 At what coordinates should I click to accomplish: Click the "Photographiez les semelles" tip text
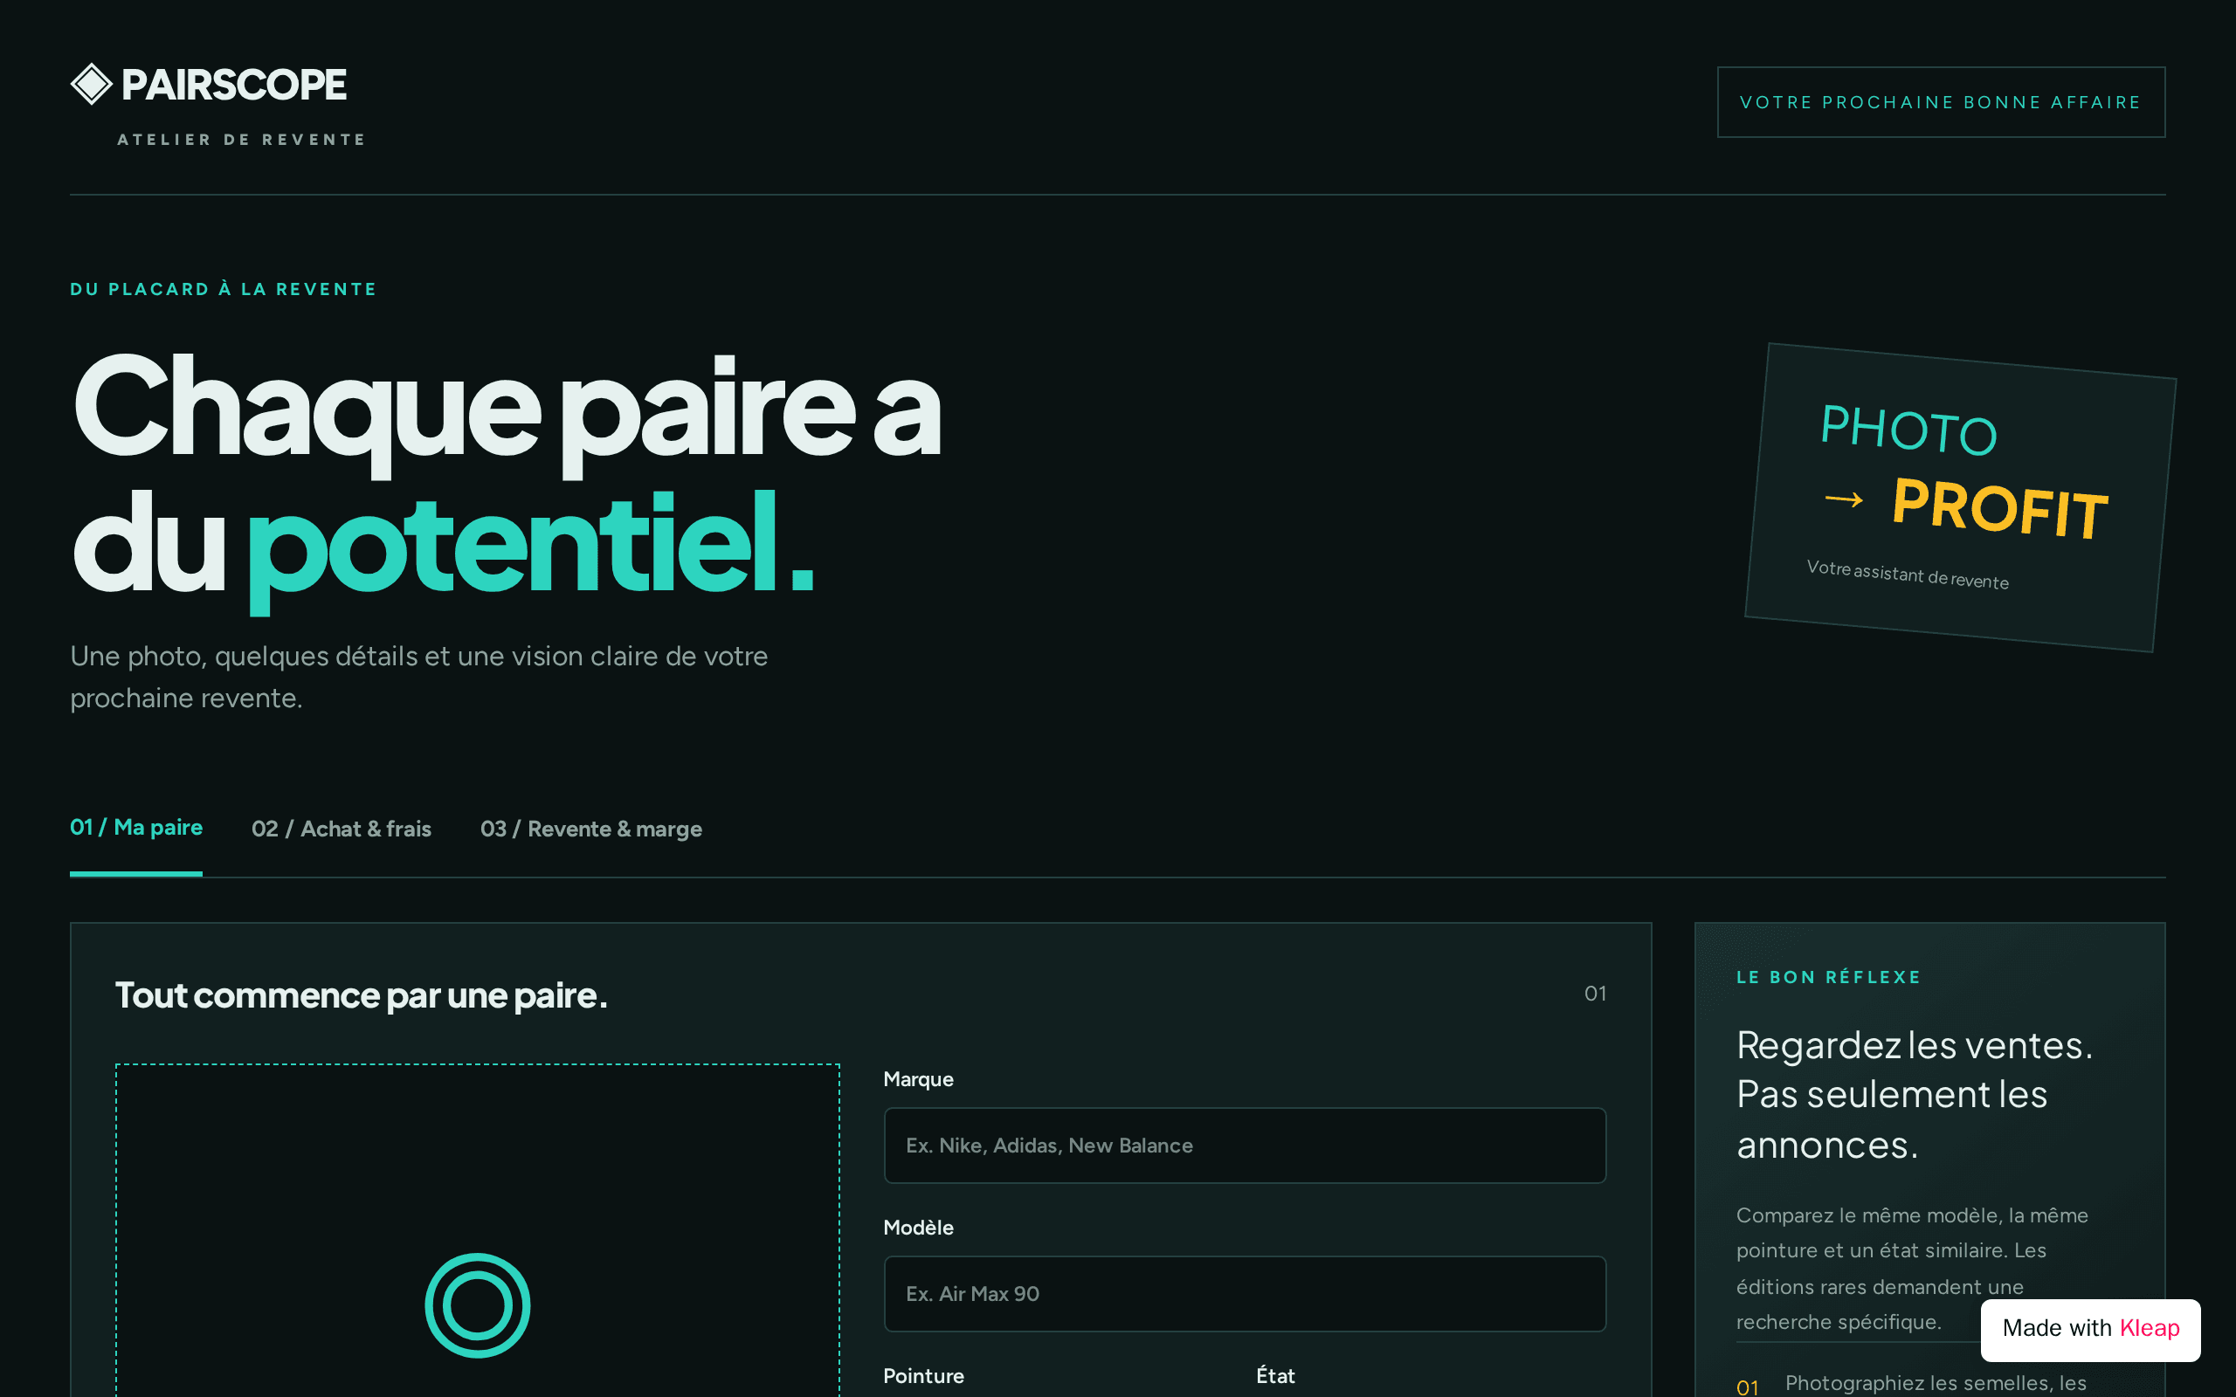1936,1383
